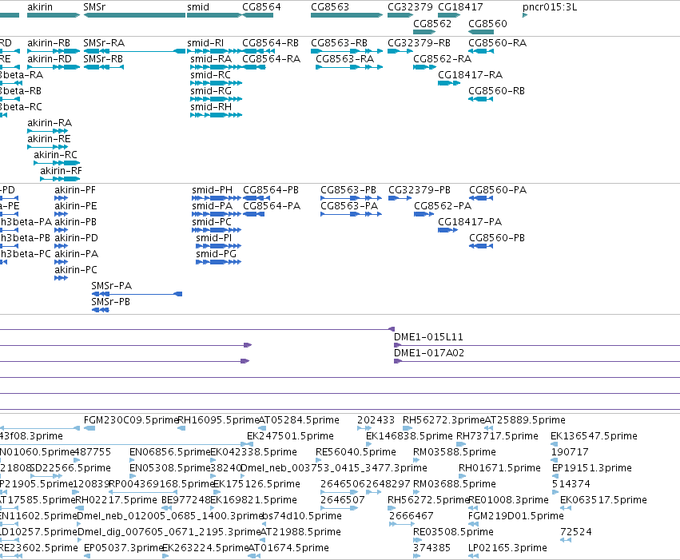Select the CG8564 gene label
Screen dimensions: 680x560
pos(261,7)
